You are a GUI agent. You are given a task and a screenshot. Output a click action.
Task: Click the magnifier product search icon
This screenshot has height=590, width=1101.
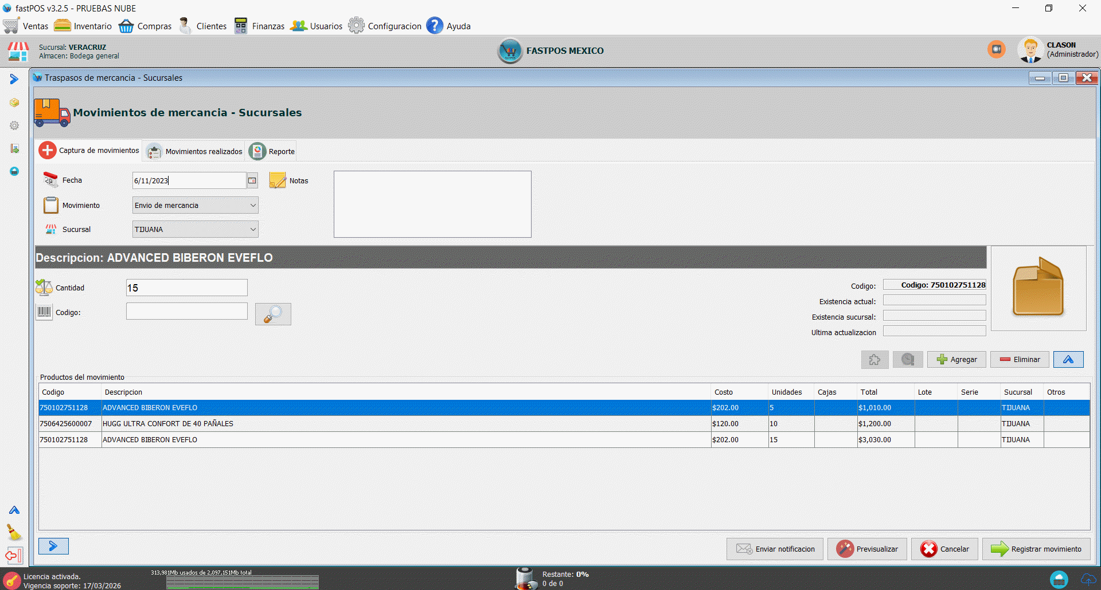(x=273, y=314)
